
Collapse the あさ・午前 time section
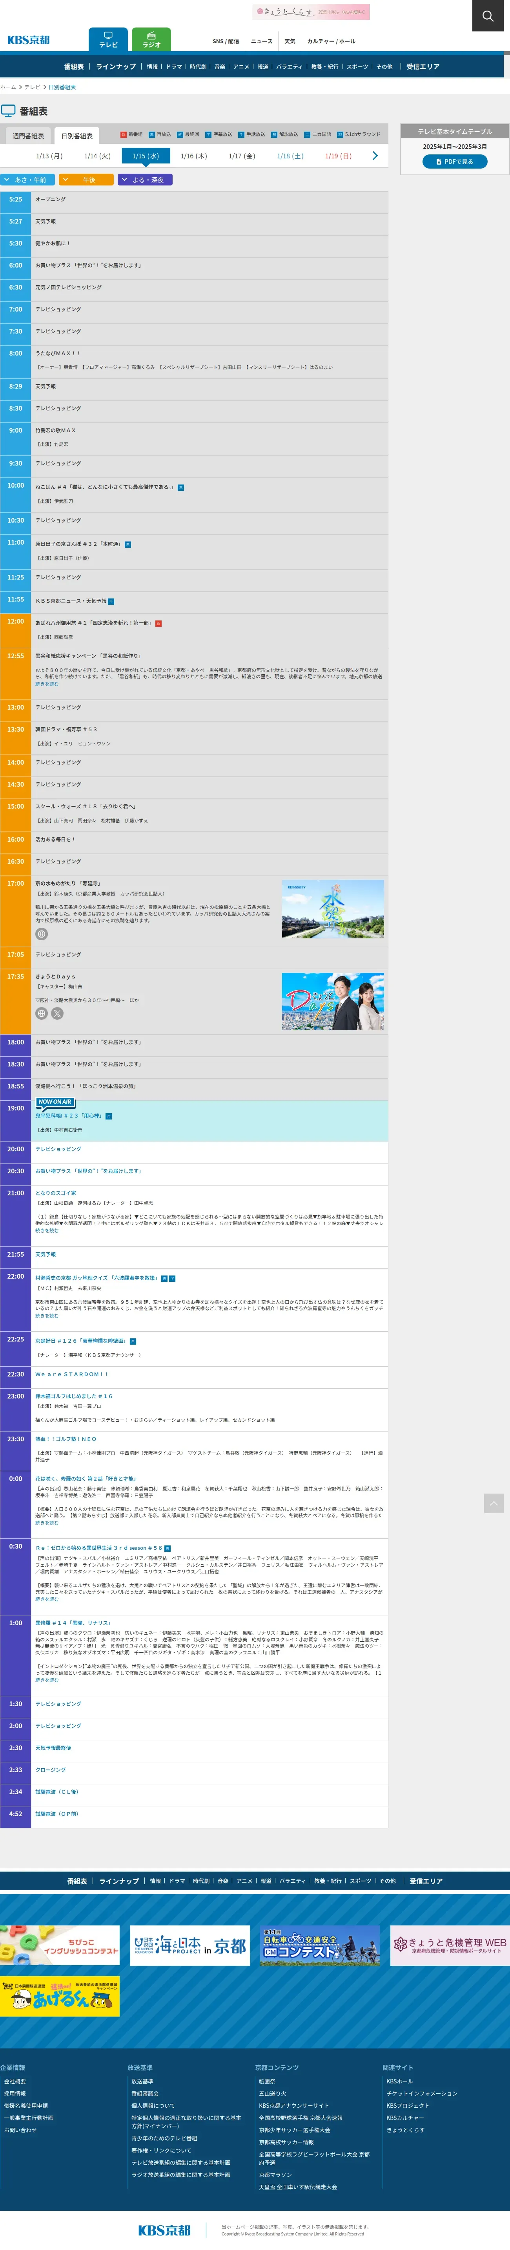(28, 180)
